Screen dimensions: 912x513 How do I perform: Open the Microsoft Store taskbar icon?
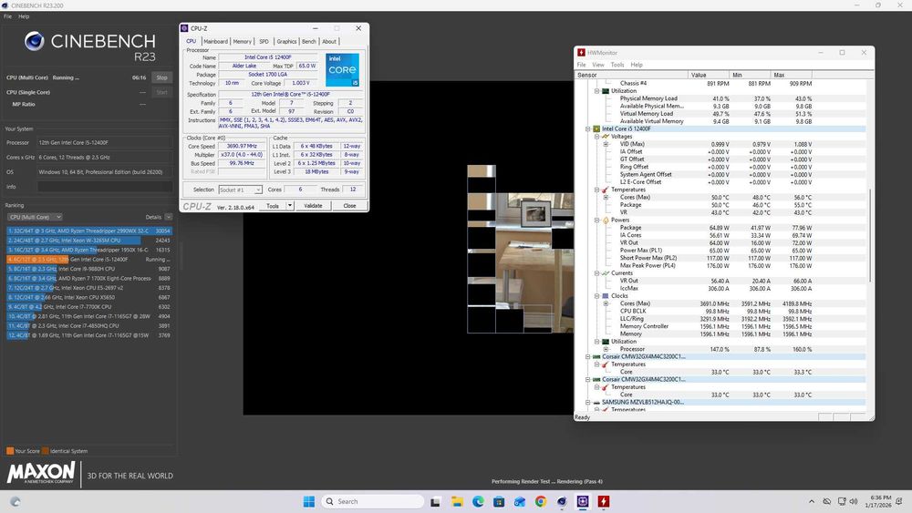click(500, 501)
